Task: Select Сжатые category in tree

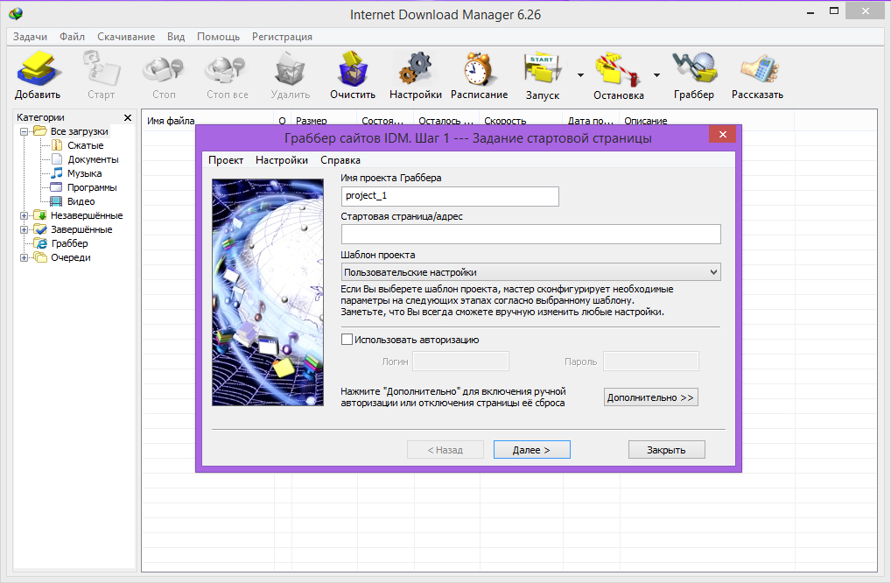Action: [85, 145]
